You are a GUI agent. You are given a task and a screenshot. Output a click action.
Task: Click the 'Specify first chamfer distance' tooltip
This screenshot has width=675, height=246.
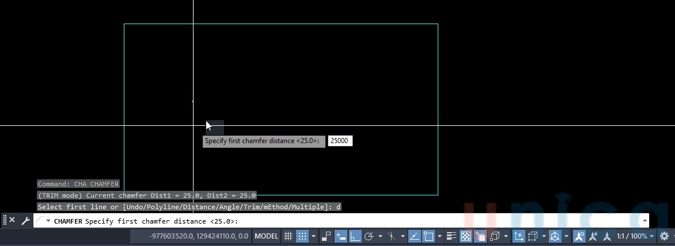click(x=264, y=141)
